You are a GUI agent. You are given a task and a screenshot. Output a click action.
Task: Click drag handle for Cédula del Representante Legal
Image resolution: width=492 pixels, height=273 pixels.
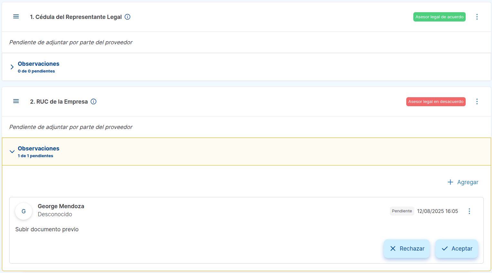pos(16,17)
